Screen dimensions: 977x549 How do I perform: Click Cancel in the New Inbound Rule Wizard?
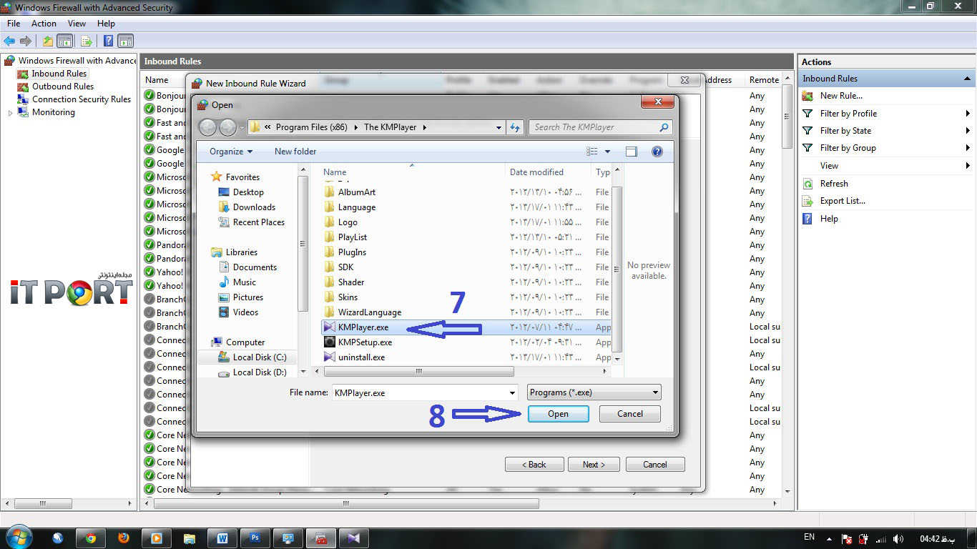click(655, 465)
